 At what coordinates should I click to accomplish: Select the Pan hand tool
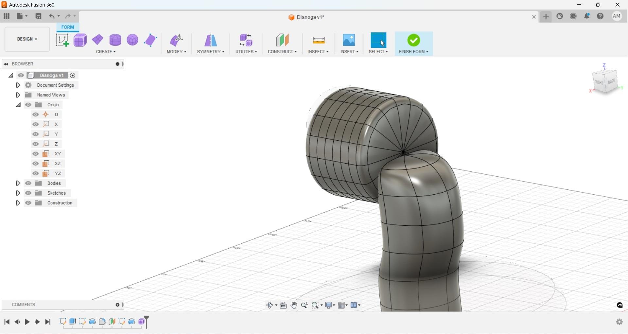click(x=294, y=305)
